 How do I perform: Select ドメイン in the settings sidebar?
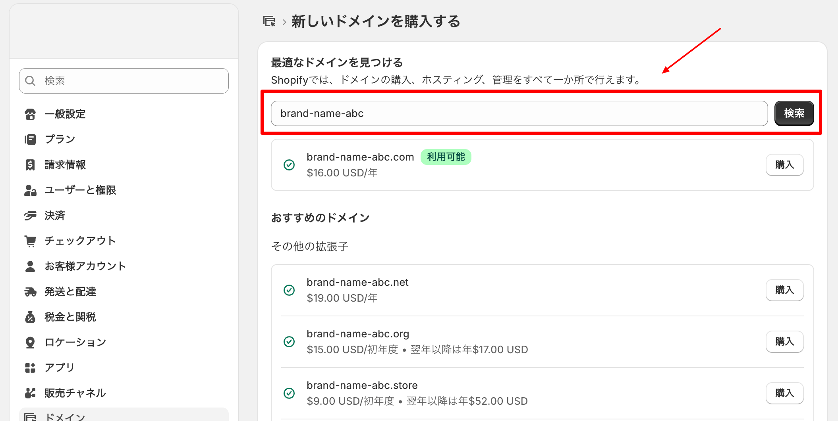[x=65, y=416]
